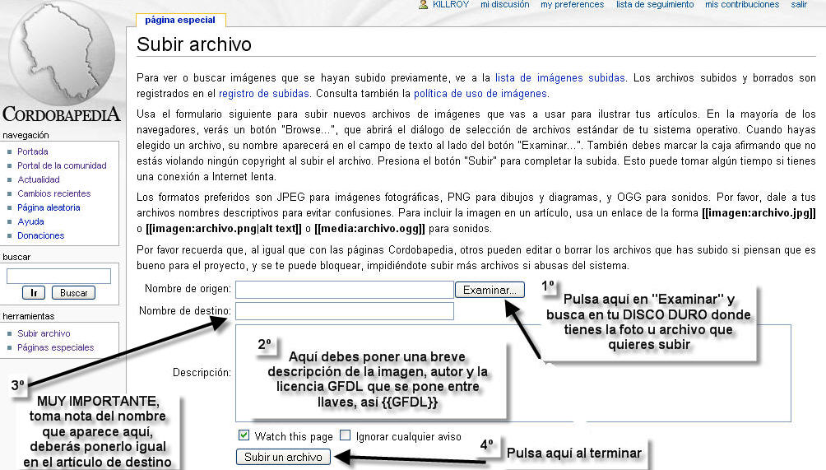Click the navegación sidebar heading
This screenshot has height=470, width=826.
click(x=26, y=136)
